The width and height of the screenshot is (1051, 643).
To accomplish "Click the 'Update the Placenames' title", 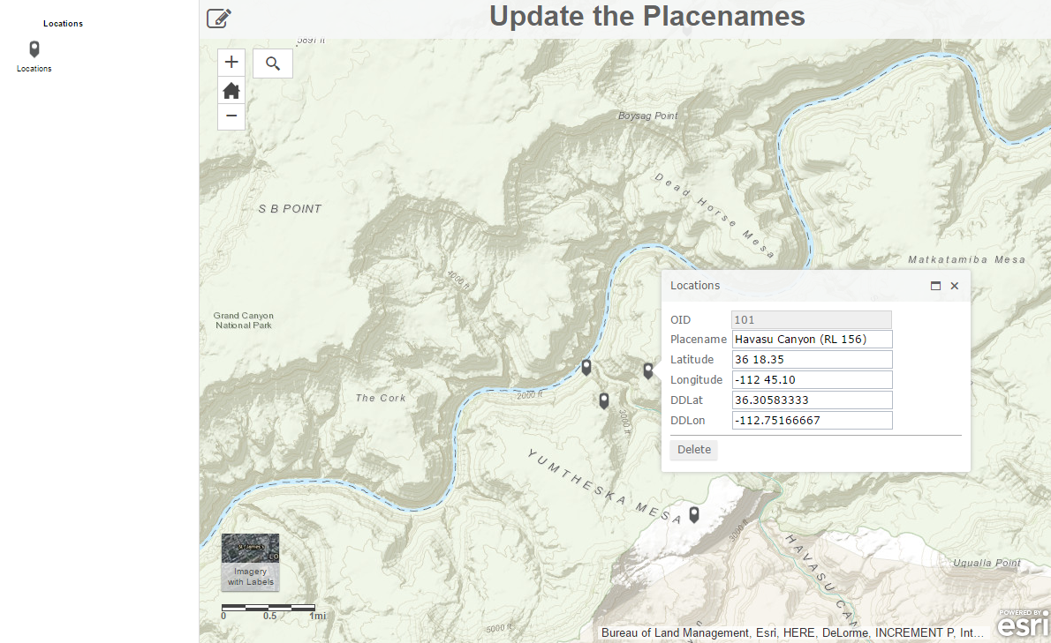I will pyautogui.click(x=646, y=16).
